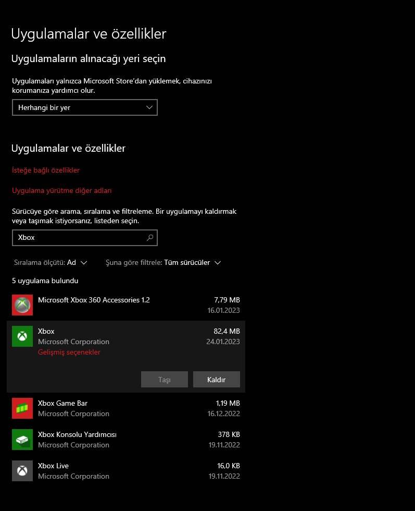Screen dimensions: 415x511
Task: Click the '7,79 MB' size value
Action: pyautogui.click(x=227, y=300)
